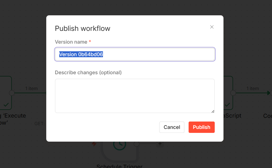Click the JavaScript node's output connector circle
The height and width of the screenshot is (168, 272).
233,93
